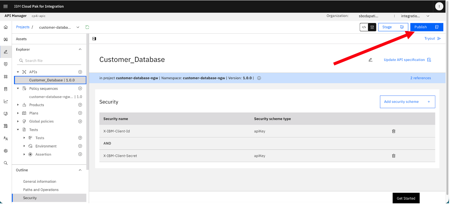Delete the X-IBM-Client-Id security scheme
This screenshot has height=205, width=450.
394,131
